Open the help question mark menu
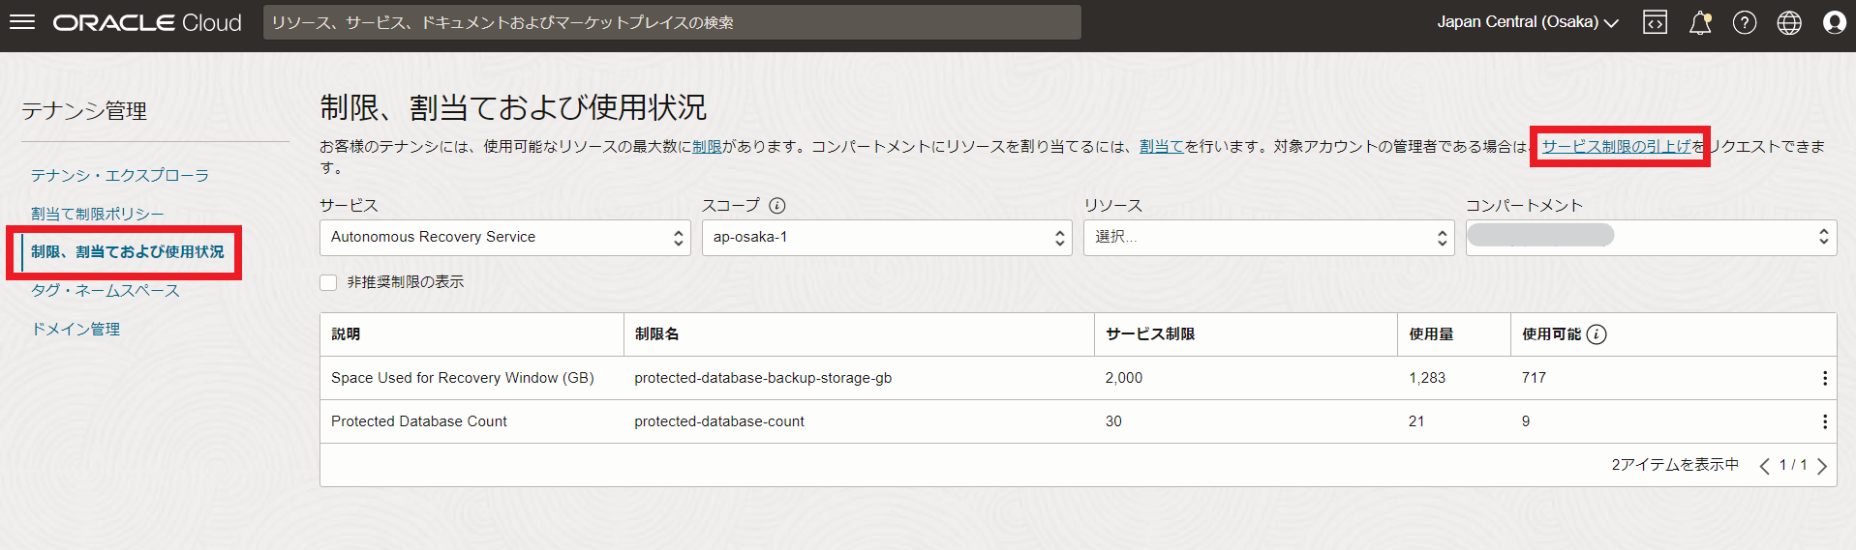1856x550 pixels. point(1744,22)
